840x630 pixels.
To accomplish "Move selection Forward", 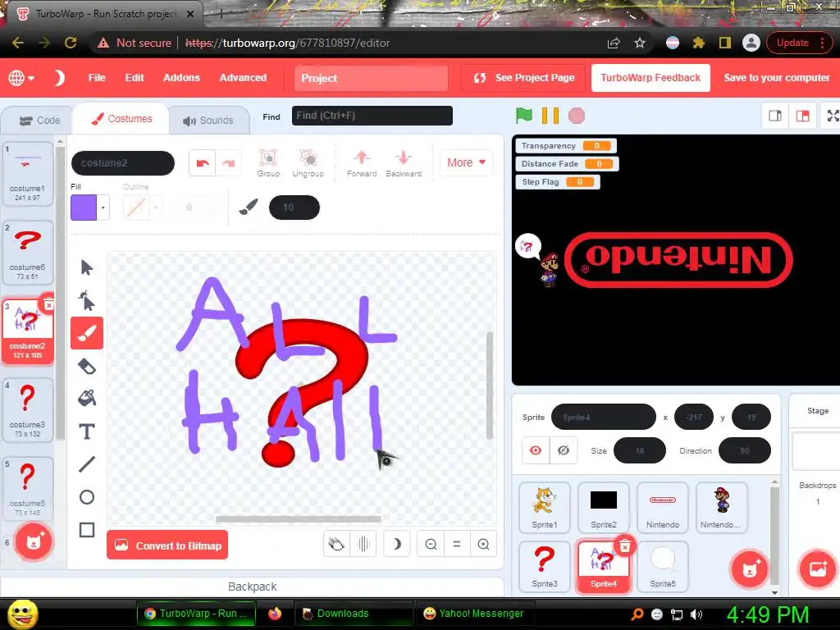I will tap(362, 163).
